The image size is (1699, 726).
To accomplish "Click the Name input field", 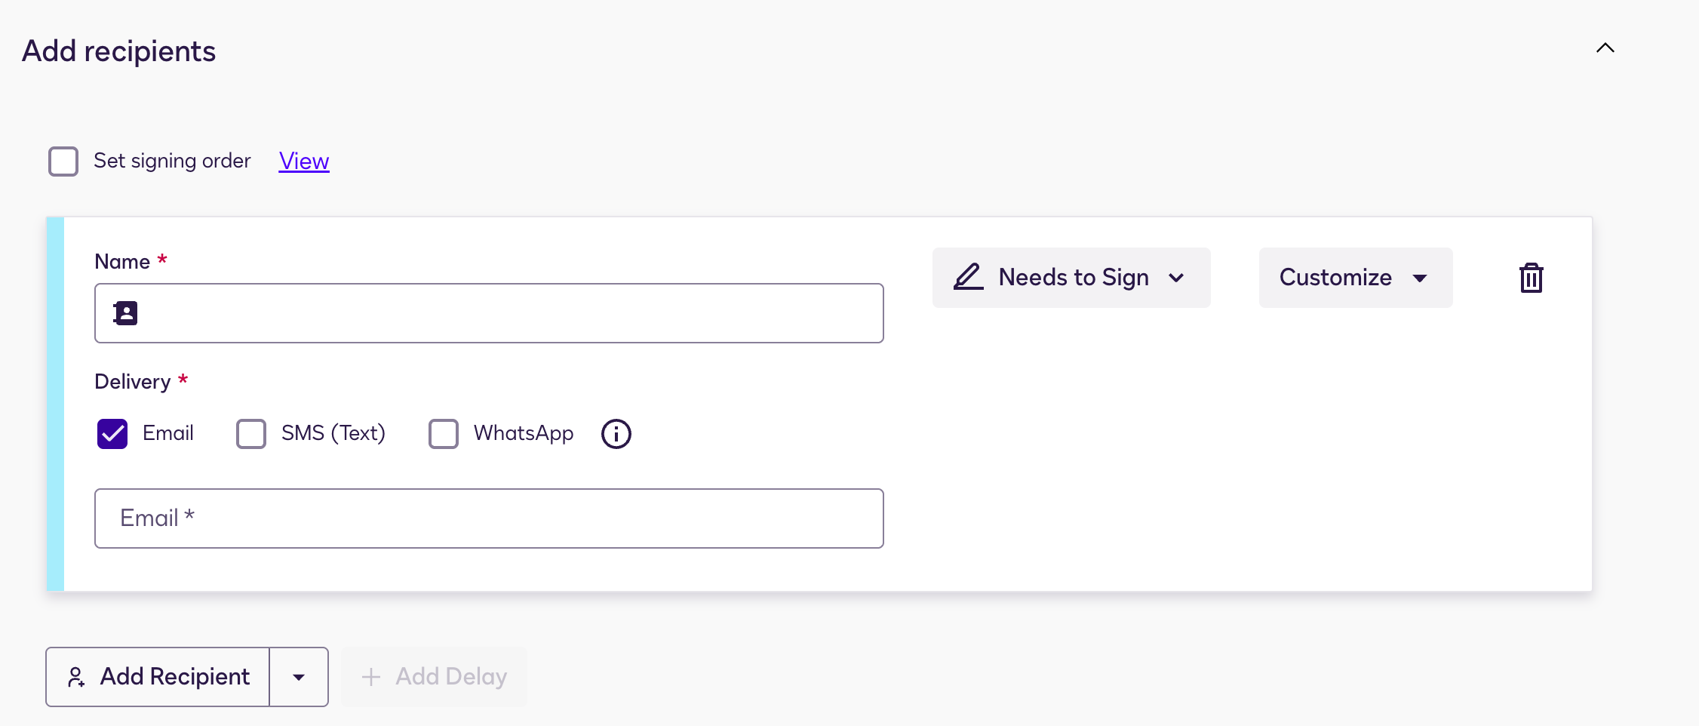I will point(489,312).
